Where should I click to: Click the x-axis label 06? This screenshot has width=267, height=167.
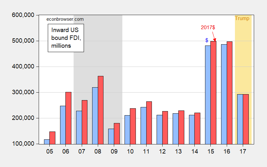66,151
